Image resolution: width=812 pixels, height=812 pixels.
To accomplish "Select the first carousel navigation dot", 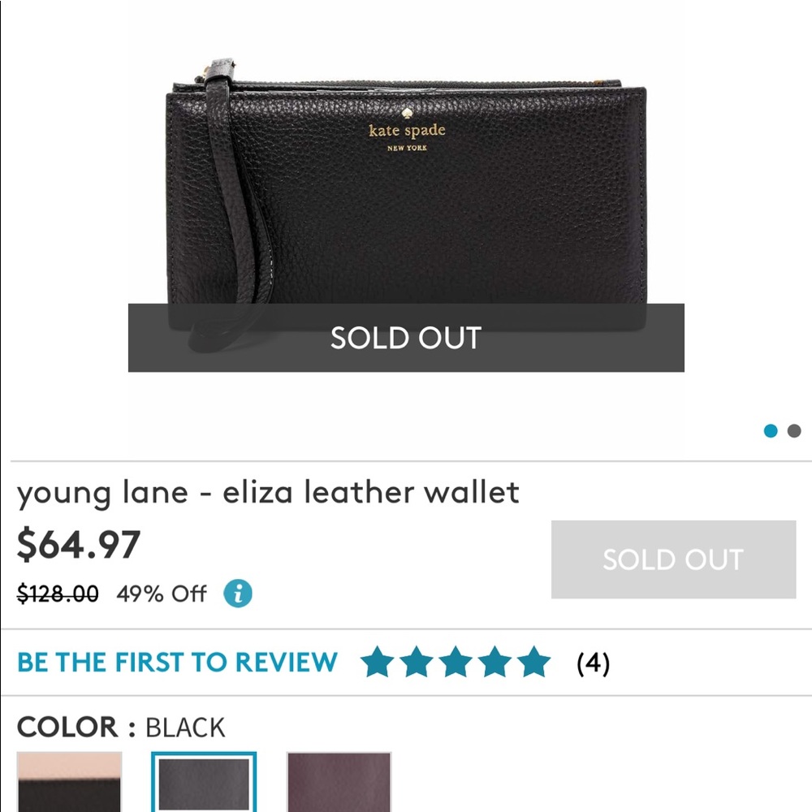I will (770, 431).
